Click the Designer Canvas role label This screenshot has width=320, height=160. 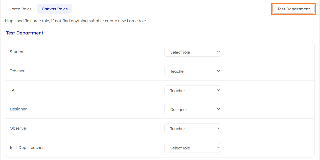(18, 109)
